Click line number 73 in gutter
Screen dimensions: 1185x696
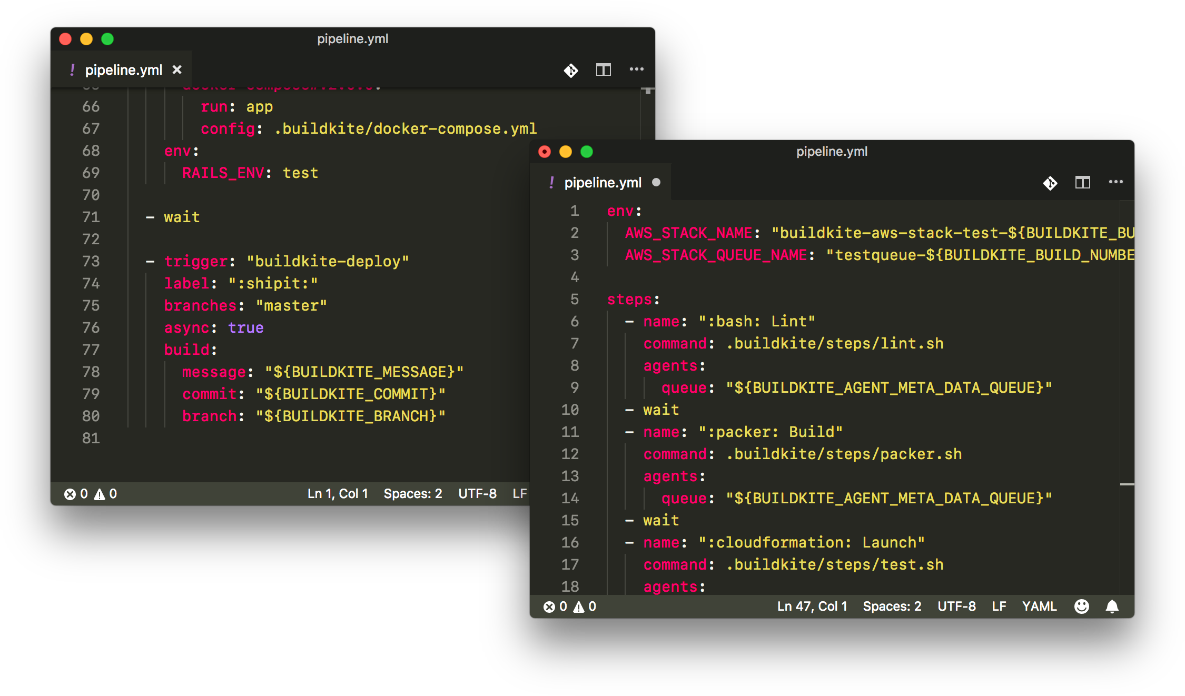click(91, 261)
